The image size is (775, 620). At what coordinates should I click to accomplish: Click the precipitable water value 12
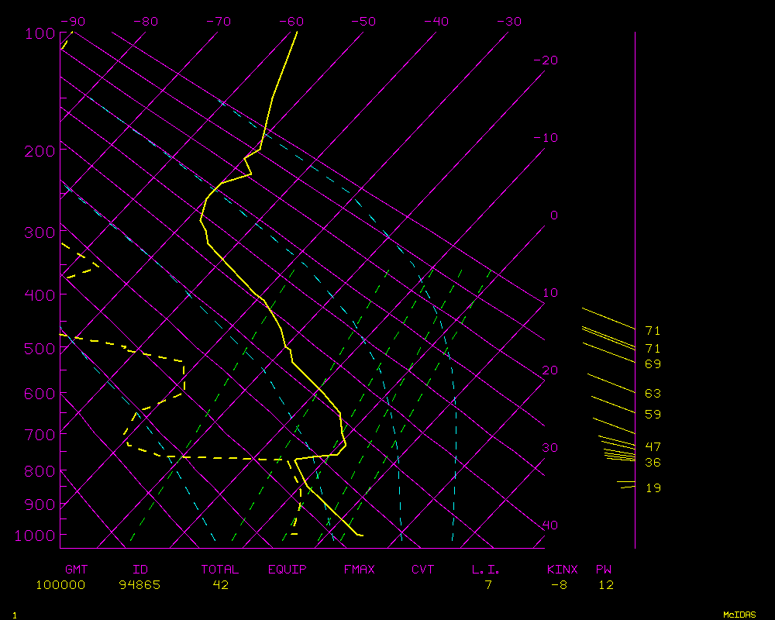click(605, 585)
